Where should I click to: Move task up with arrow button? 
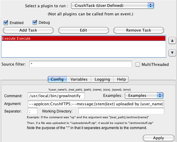pyautogui.click(x=172, y=41)
